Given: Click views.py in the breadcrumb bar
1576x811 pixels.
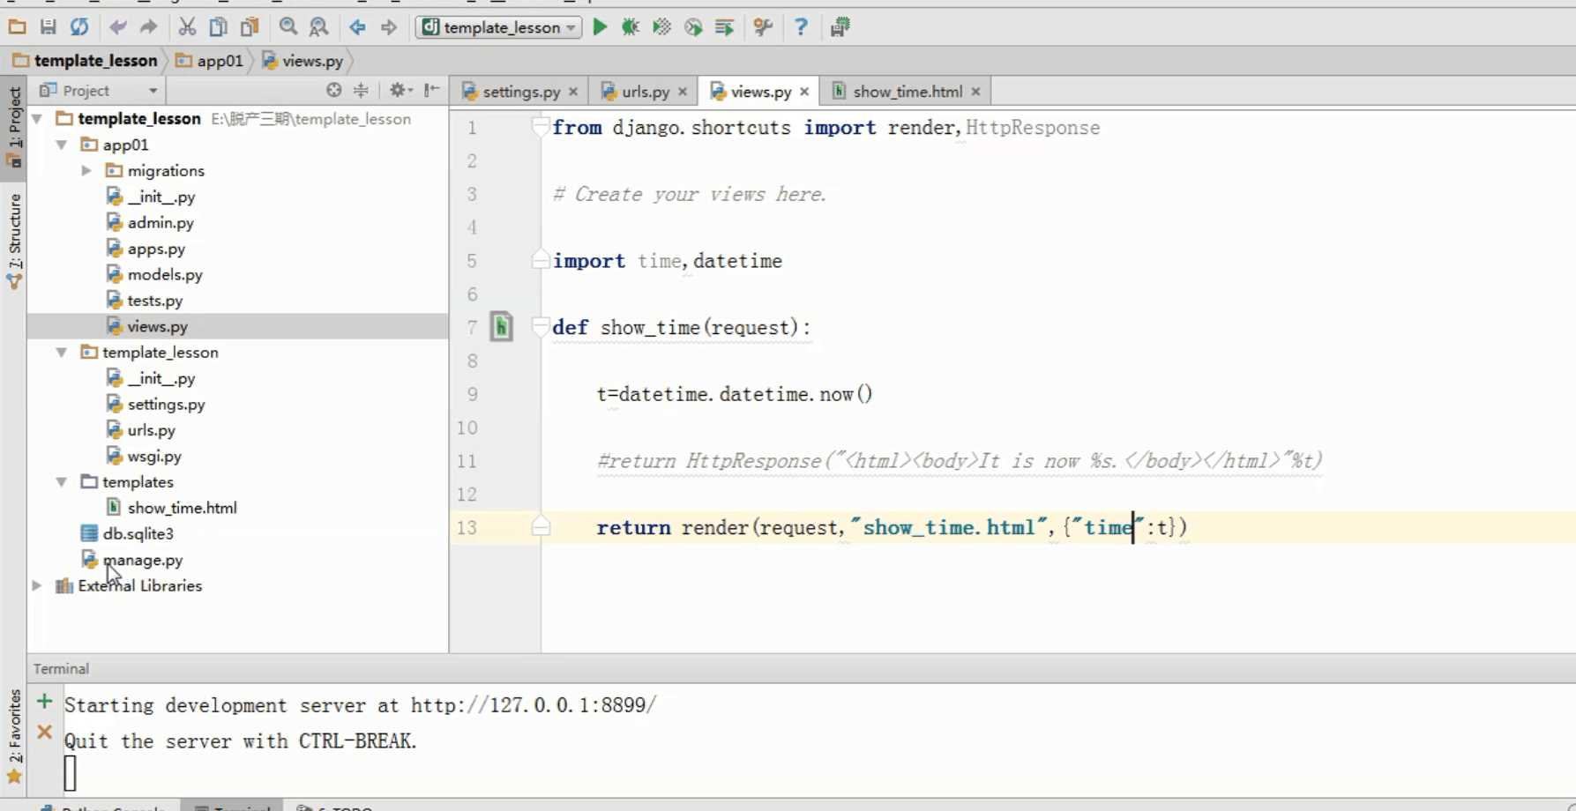Looking at the screenshot, I should coord(303,61).
